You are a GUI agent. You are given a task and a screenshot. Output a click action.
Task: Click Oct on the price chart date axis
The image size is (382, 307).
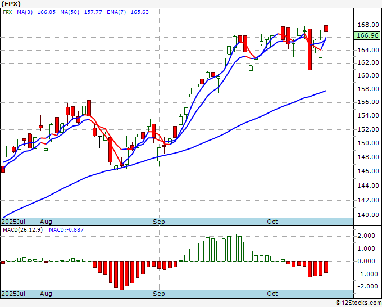pyautogui.click(x=272, y=222)
